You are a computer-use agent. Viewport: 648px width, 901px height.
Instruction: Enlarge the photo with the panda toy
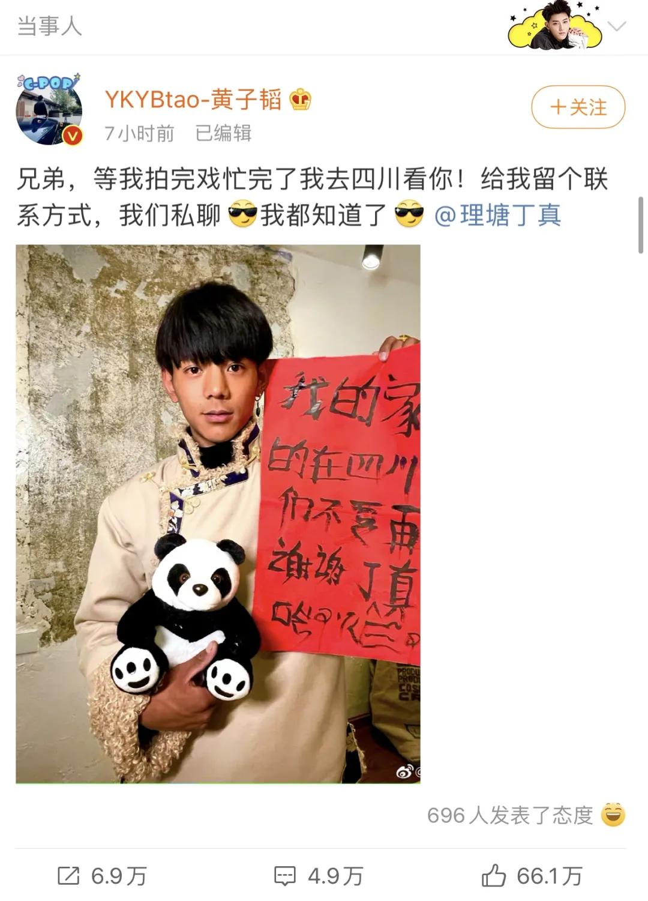[x=218, y=514]
